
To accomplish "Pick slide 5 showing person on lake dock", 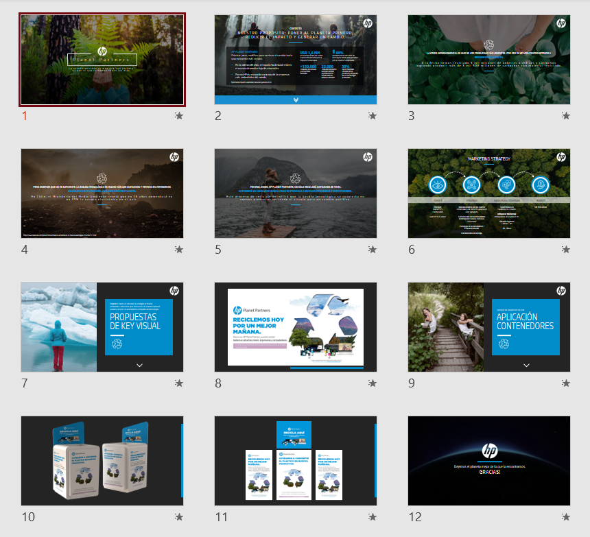I will [296, 193].
